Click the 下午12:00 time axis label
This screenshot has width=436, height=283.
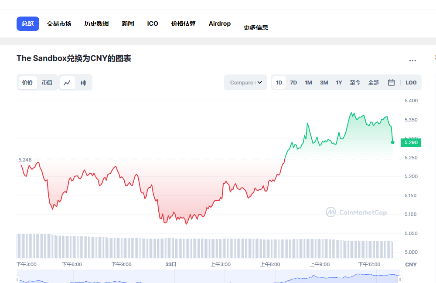pos(369,264)
